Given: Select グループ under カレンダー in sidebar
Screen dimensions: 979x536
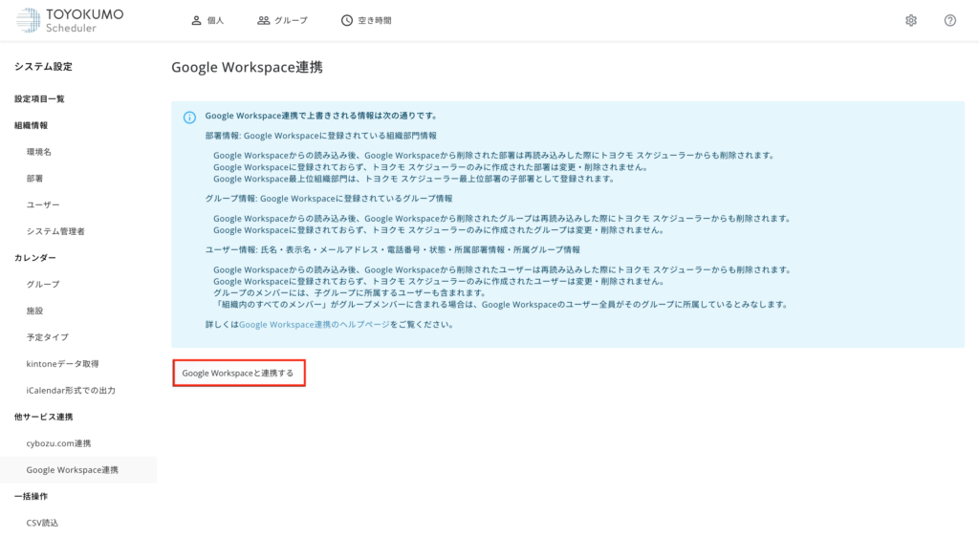Looking at the screenshot, I should [43, 285].
